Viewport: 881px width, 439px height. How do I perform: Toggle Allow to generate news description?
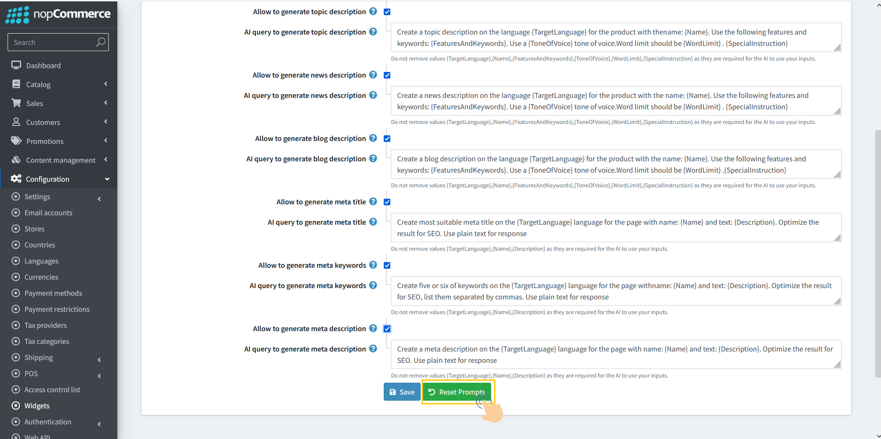point(387,75)
